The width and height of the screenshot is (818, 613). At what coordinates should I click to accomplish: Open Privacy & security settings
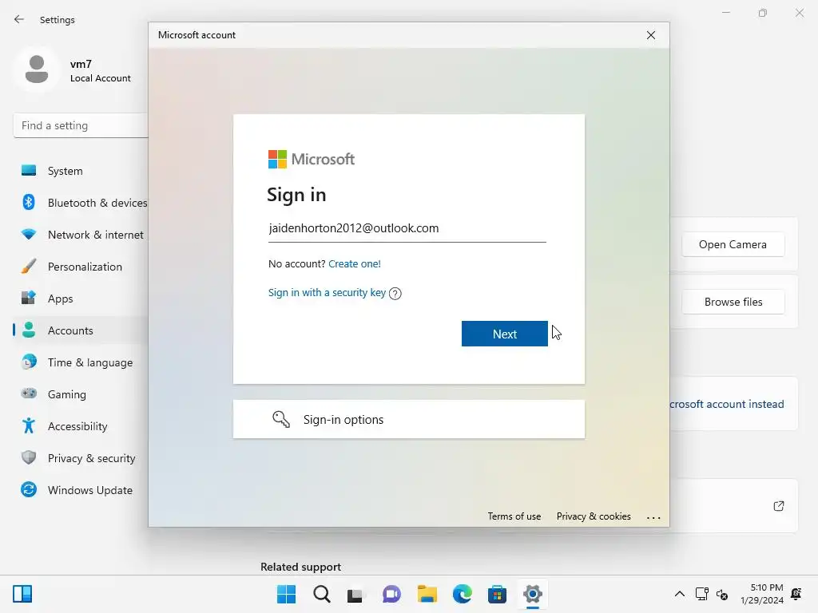tap(82, 457)
